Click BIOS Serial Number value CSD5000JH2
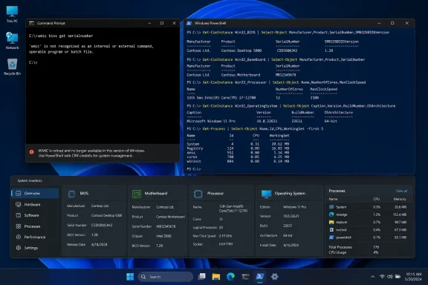 [102, 226]
